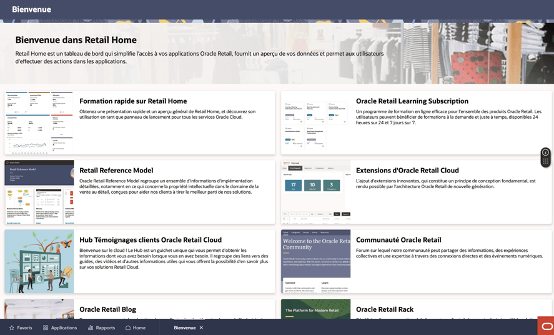Click the nine-dot grid on floating widget
The image size is (554, 335).
(x=545, y=161)
